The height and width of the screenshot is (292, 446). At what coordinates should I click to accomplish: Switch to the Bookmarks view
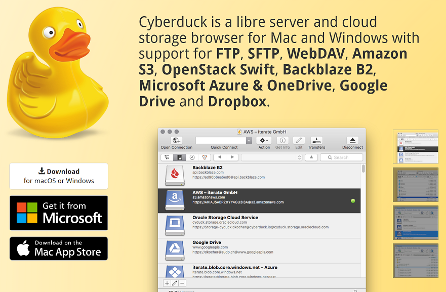(x=180, y=157)
